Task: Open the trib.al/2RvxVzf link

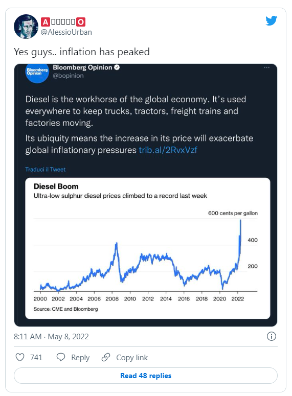Action: tap(168, 150)
